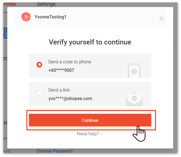Open the Settings tab behind the dialog
This screenshot has height=157, width=181.
coord(46,4)
